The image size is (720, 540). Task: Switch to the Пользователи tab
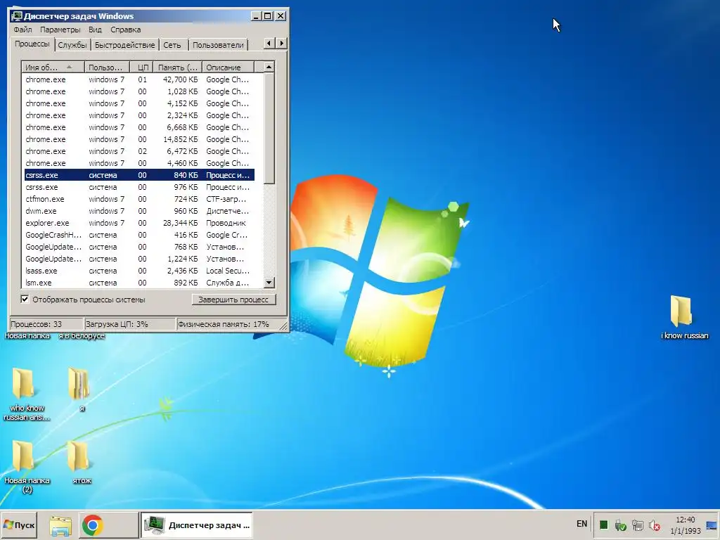(218, 45)
